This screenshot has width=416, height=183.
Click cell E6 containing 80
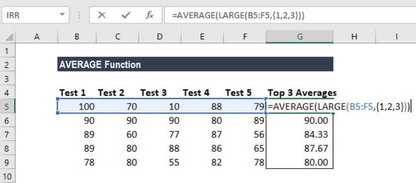click(x=202, y=121)
